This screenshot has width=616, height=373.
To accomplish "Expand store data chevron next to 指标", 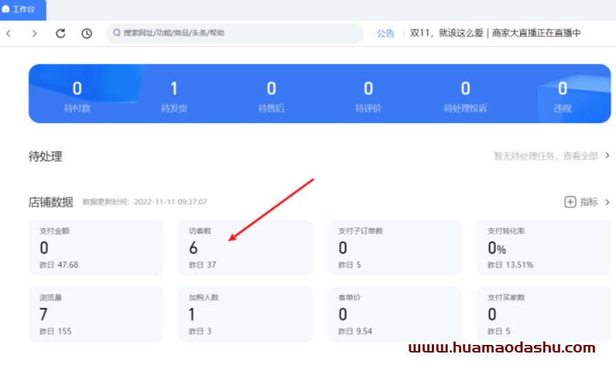I will (x=607, y=202).
